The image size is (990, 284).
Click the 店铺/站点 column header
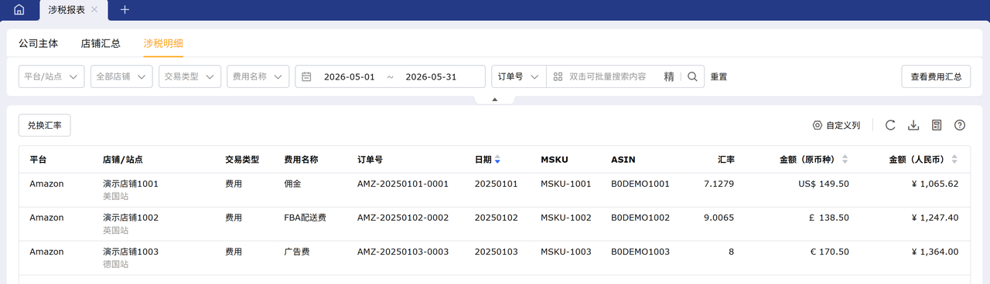pyautogui.click(x=123, y=160)
